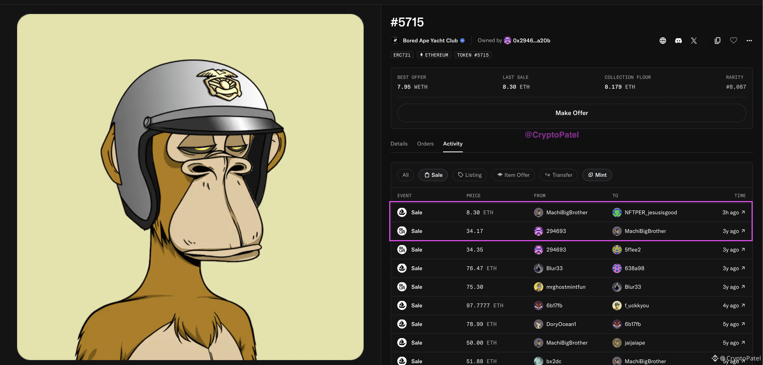The image size is (763, 365).
Task: Toggle the Transfer activity filter
Action: [x=559, y=175]
